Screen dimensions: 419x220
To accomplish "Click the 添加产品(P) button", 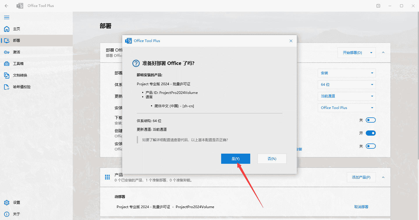I will [361, 177].
